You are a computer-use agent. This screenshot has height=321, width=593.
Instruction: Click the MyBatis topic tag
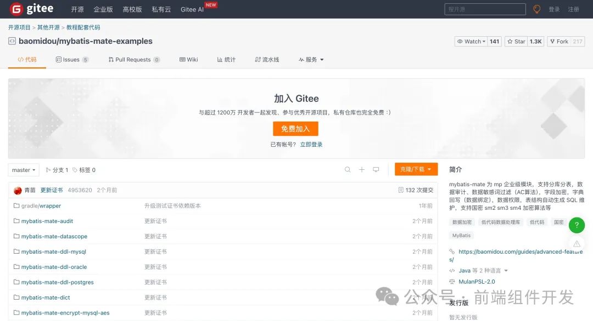(461, 236)
